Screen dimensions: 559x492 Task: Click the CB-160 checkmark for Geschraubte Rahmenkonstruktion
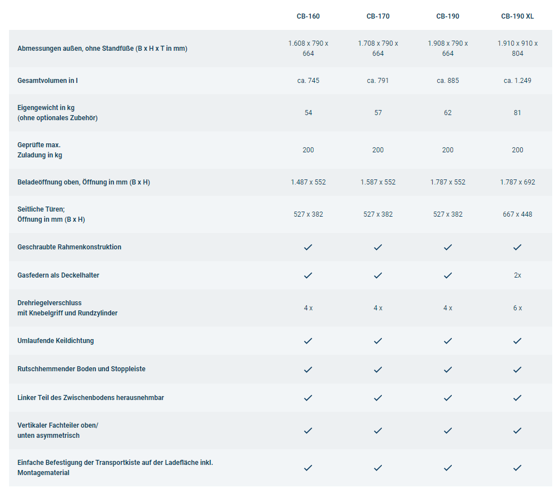click(x=308, y=247)
